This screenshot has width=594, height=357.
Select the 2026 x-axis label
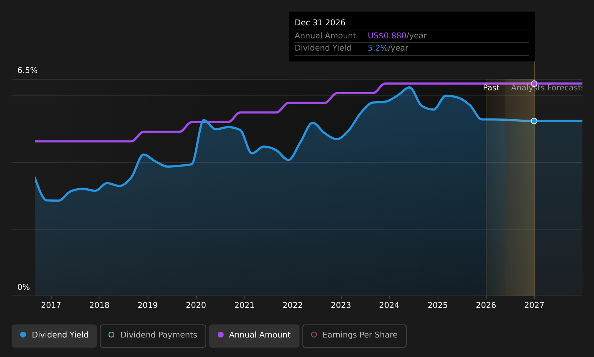click(x=486, y=305)
